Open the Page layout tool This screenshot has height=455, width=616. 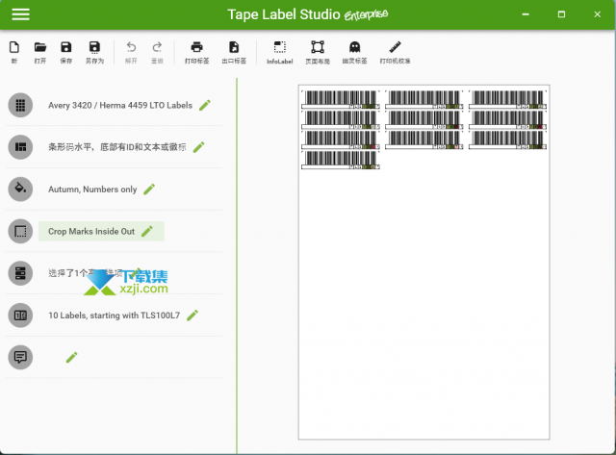point(318,52)
